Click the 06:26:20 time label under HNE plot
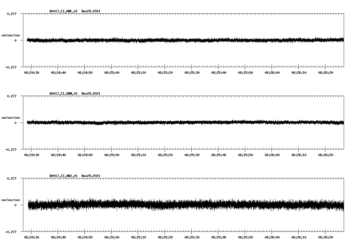The image size is (363, 247). point(326,72)
